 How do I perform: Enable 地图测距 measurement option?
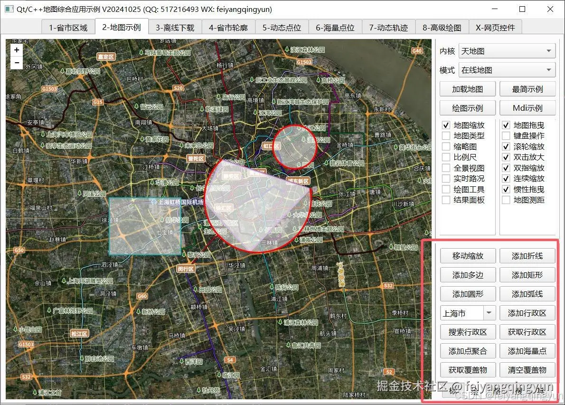[x=505, y=200]
